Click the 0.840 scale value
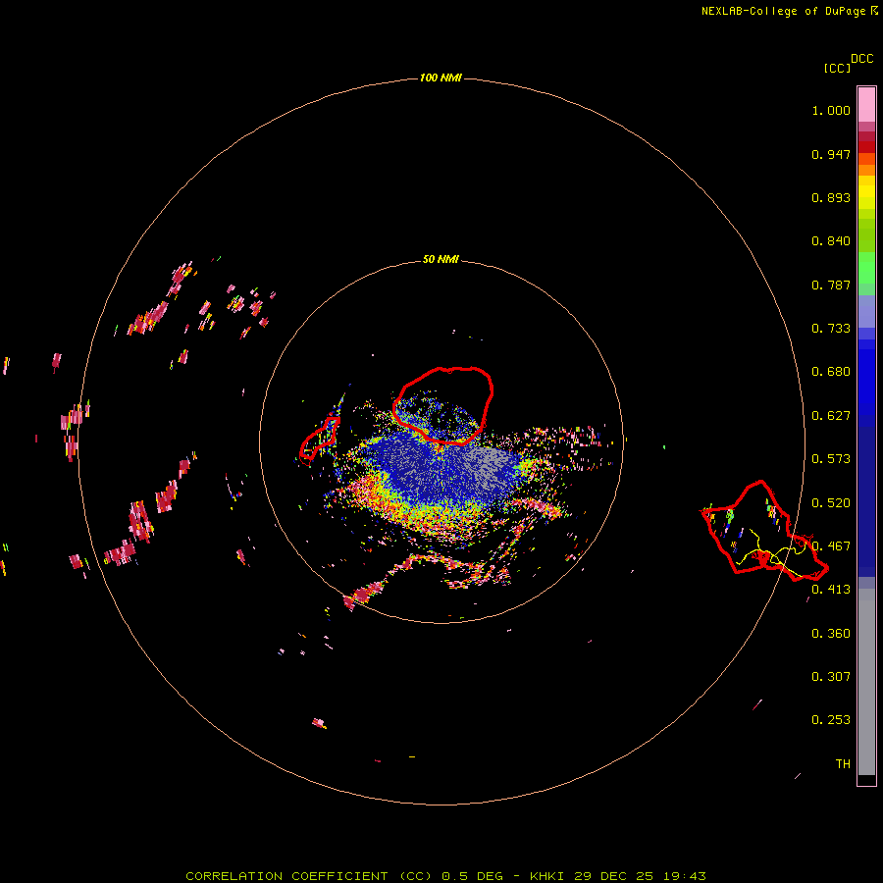This screenshot has height=883, width=883. [x=831, y=241]
